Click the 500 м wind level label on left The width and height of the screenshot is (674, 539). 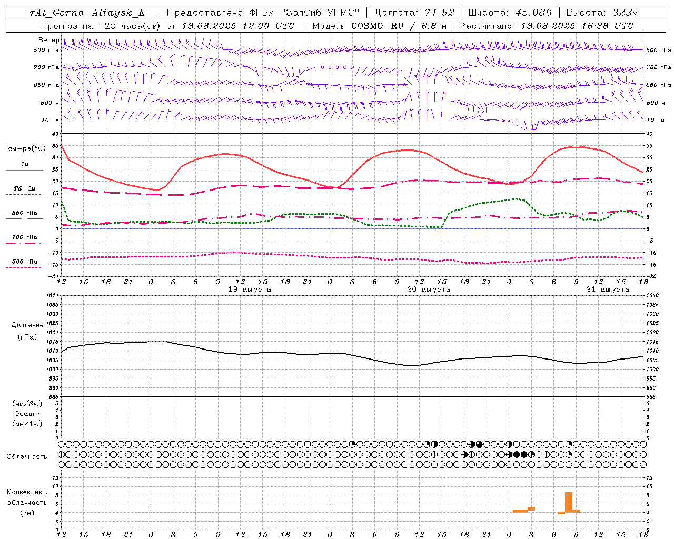click(x=50, y=103)
